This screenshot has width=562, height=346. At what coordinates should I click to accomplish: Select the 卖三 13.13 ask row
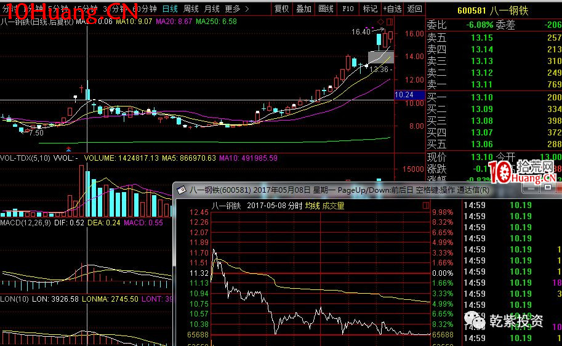(494, 61)
